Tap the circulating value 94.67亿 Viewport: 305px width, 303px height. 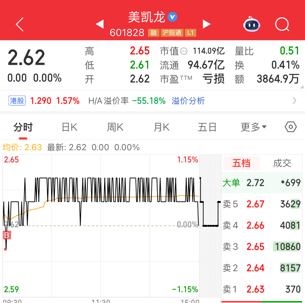[206, 65]
